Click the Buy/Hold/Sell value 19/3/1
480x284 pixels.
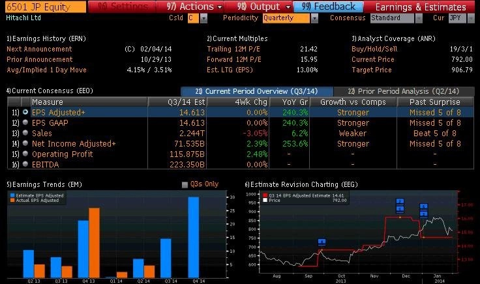461,49
